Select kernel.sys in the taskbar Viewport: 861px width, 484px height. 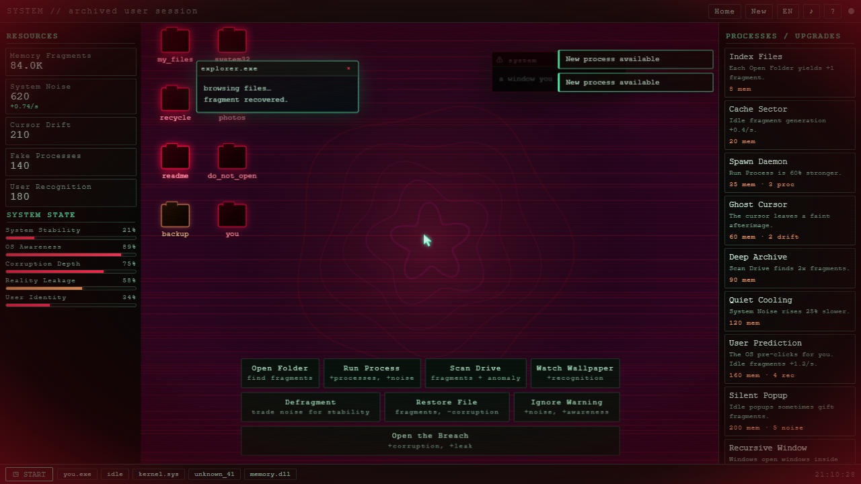click(159, 474)
